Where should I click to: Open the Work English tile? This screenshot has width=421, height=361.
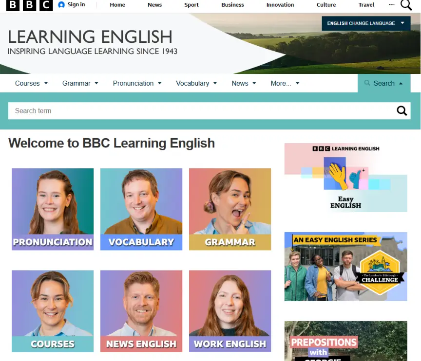pos(230,311)
